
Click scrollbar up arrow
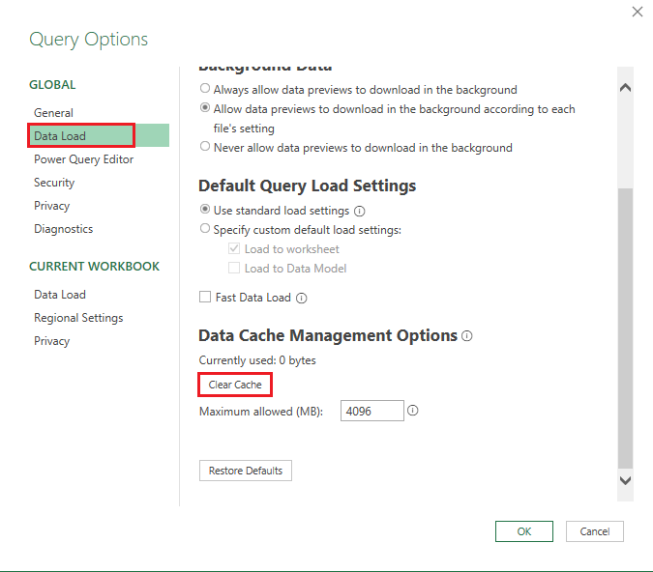[625, 88]
